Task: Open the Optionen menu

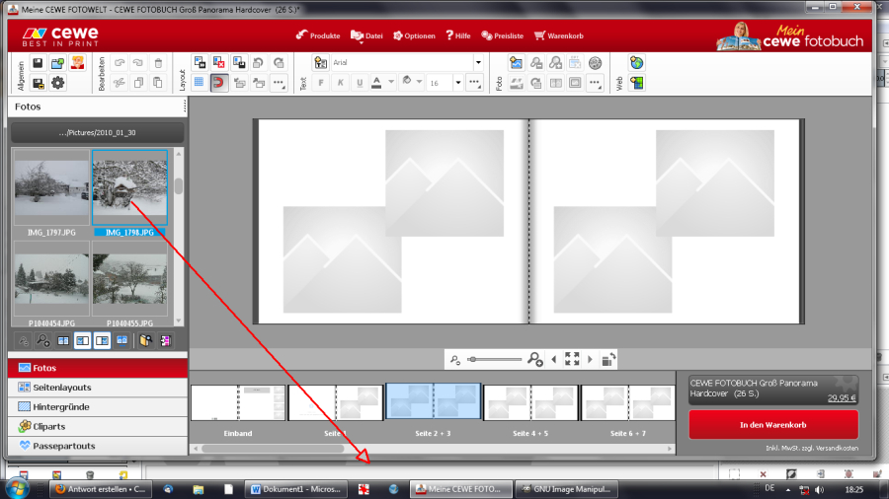Action: (414, 36)
